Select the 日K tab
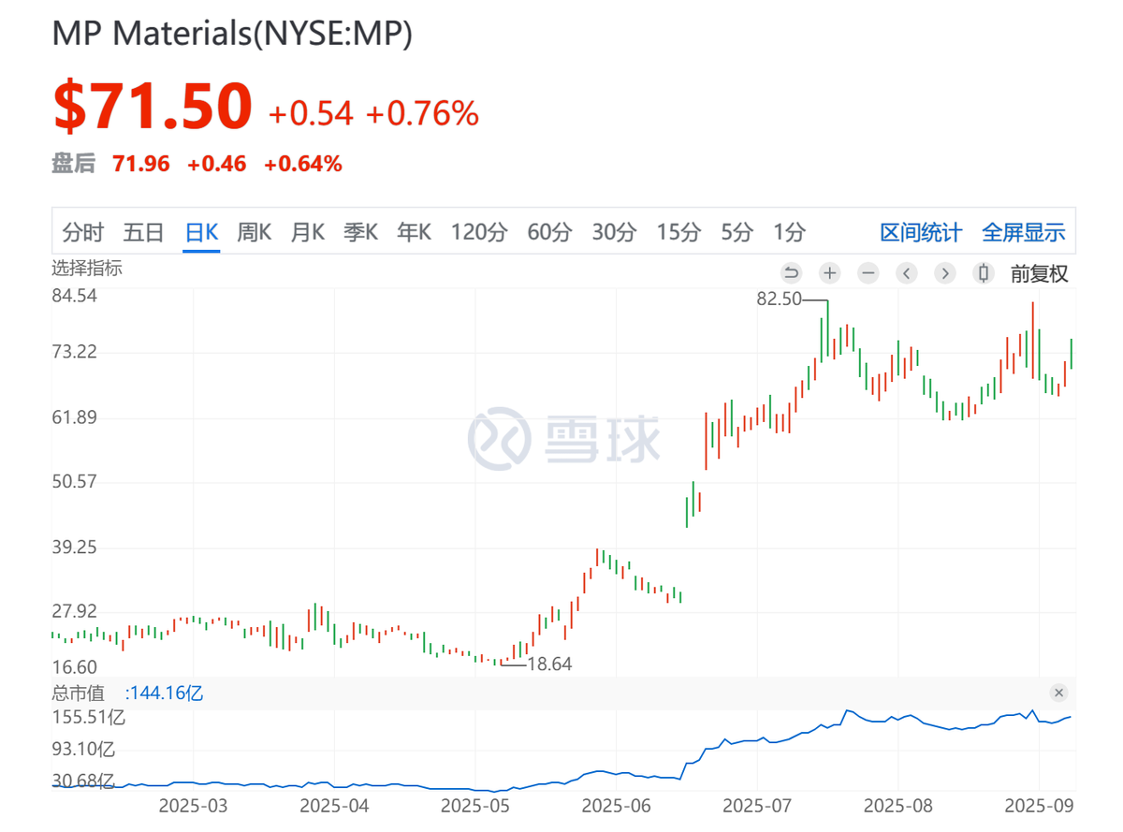 click(201, 232)
